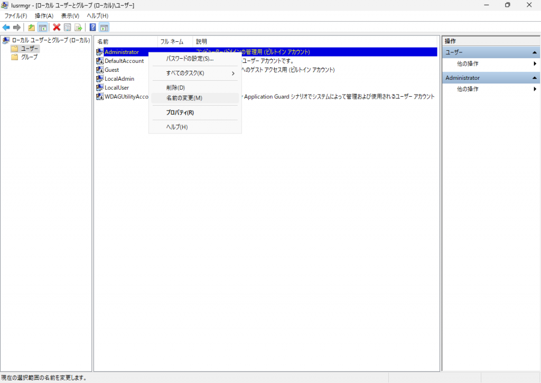Open the 操作(A) menu
The image size is (541, 383).
44,16
